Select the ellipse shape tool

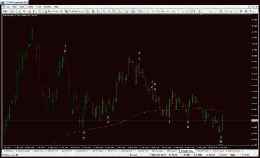point(246,11)
